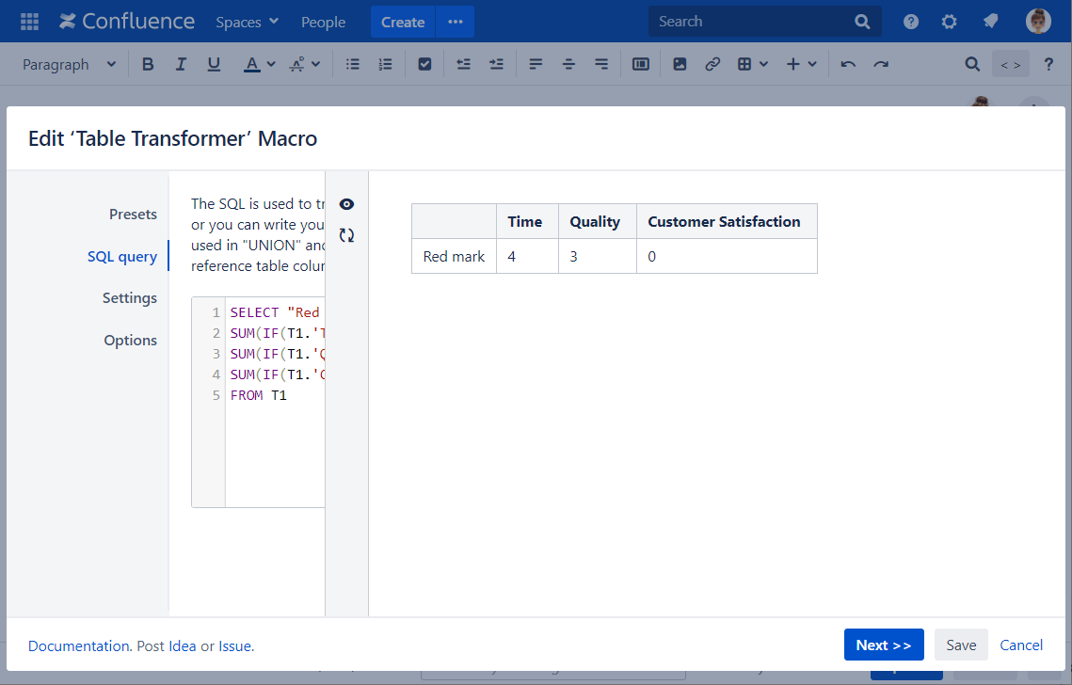This screenshot has height=685, width=1072.
Task: Switch to the Presets tab
Action: click(133, 214)
